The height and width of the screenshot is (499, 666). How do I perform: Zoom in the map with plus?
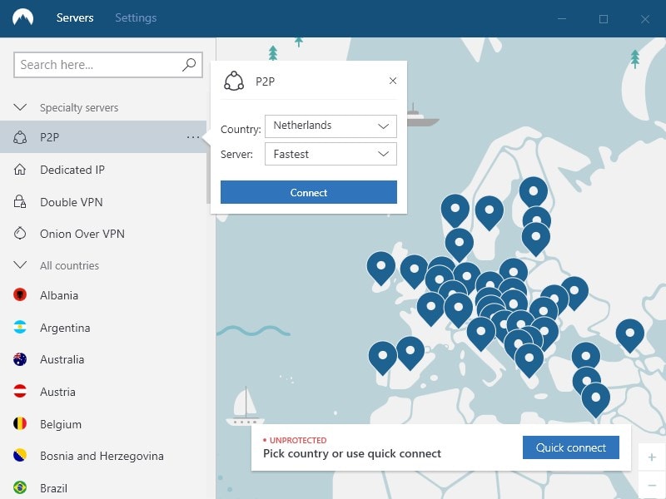click(x=652, y=457)
